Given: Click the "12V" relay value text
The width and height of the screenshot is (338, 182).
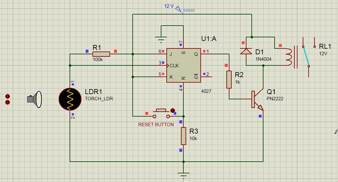Looking at the screenshot, I should click(323, 54).
